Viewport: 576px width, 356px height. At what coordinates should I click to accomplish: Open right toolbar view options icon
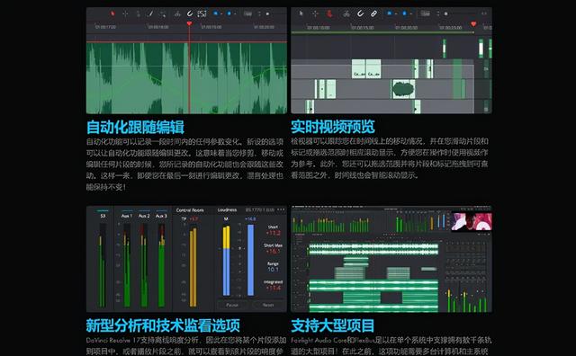tap(426, 13)
